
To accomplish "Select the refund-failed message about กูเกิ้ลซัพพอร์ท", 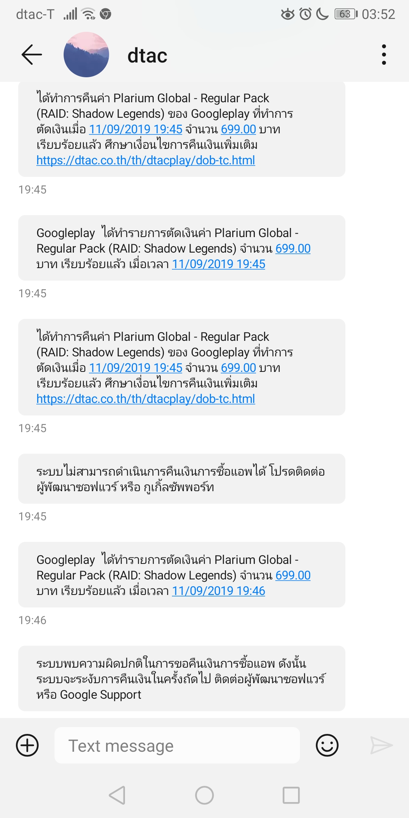I will click(181, 479).
